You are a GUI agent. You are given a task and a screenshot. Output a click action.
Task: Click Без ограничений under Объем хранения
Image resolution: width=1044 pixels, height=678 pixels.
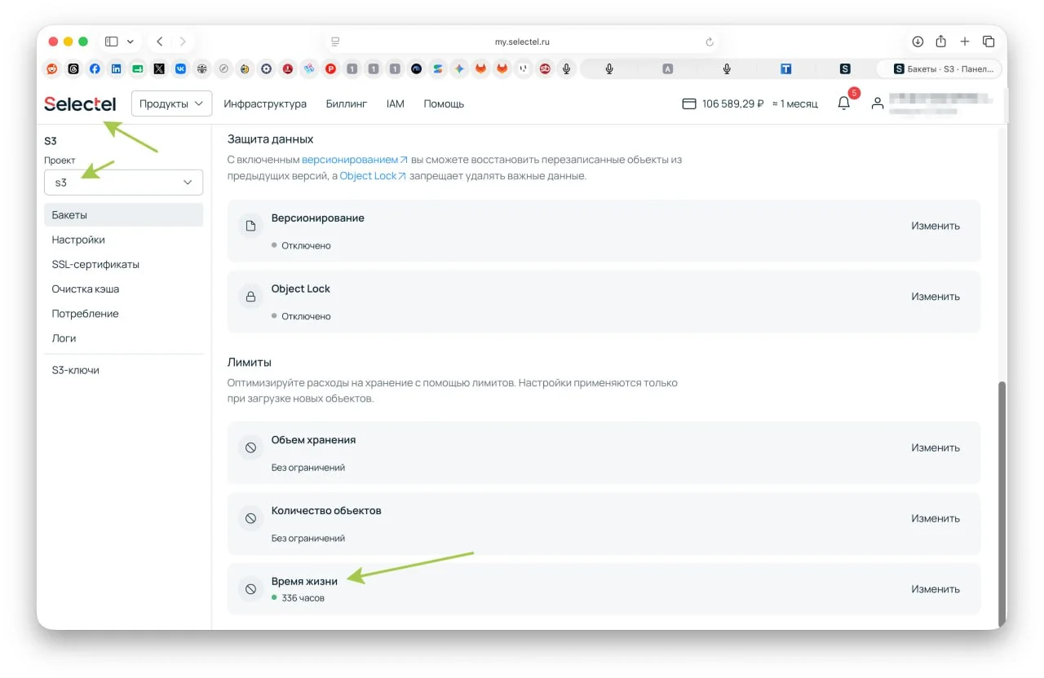pyautogui.click(x=308, y=468)
